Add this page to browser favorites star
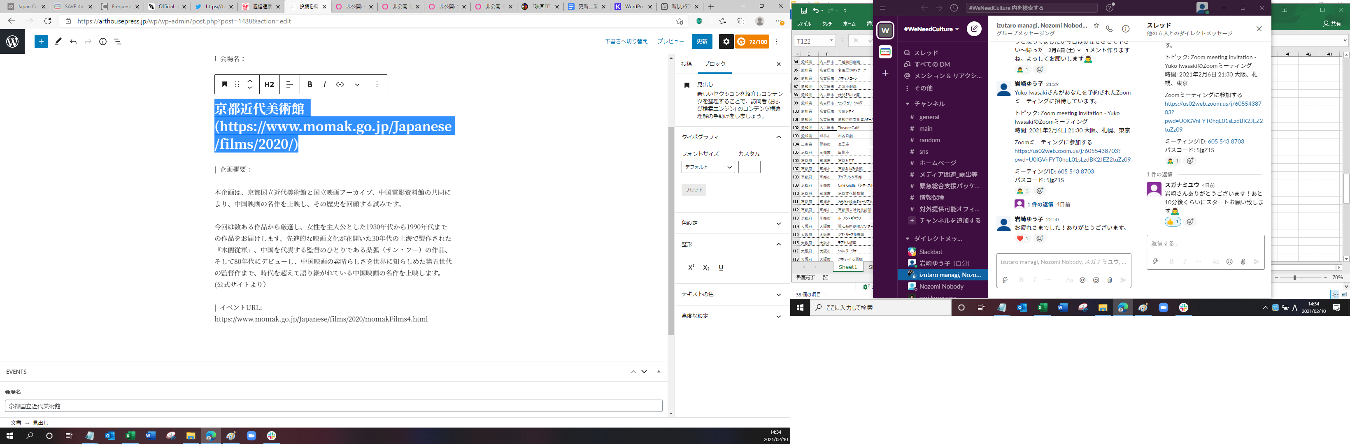The height and width of the screenshot is (444, 1350). [x=679, y=21]
